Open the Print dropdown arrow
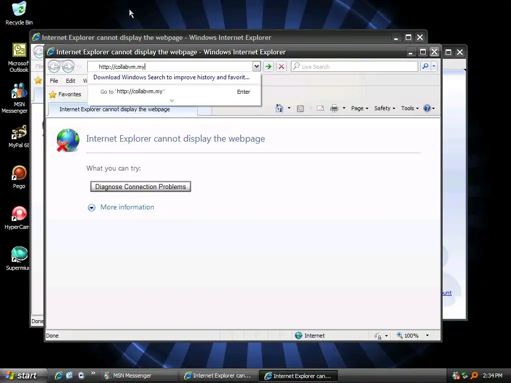This screenshot has width=511, height=383. click(x=344, y=108)
